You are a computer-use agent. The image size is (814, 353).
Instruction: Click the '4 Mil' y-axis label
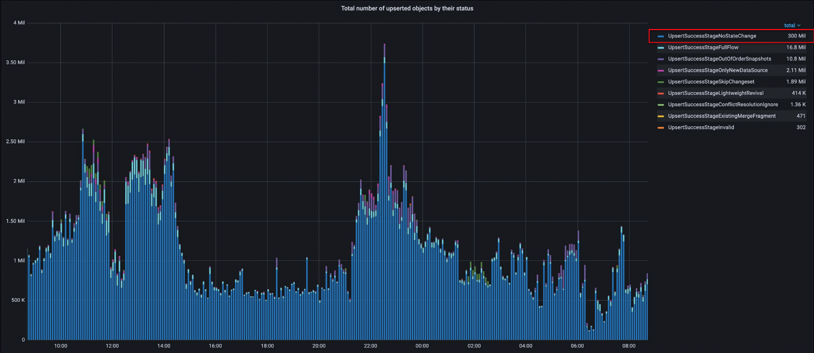(18, 23)
